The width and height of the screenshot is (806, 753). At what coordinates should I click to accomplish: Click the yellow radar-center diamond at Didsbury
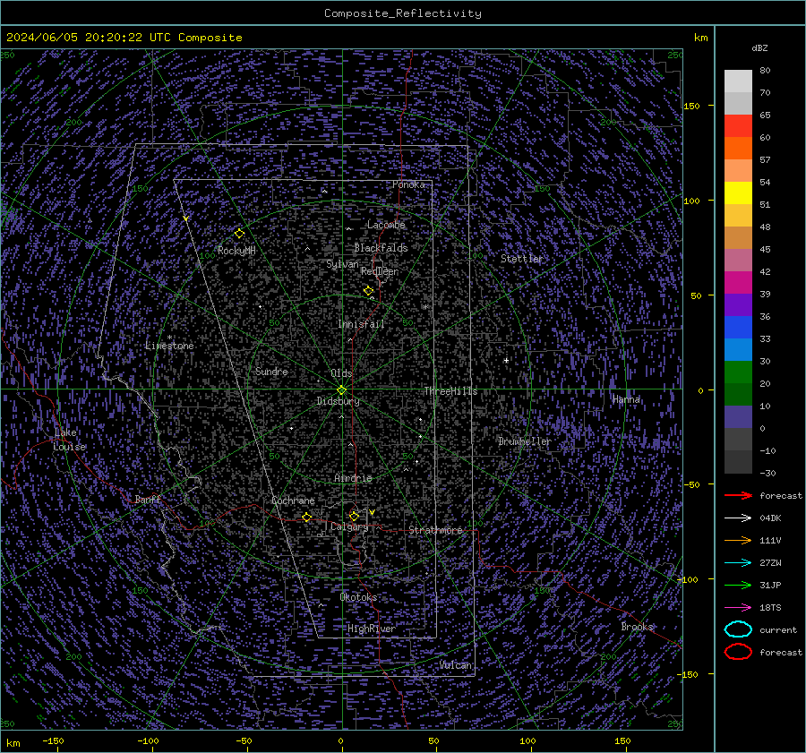click(x=342, y=390)
